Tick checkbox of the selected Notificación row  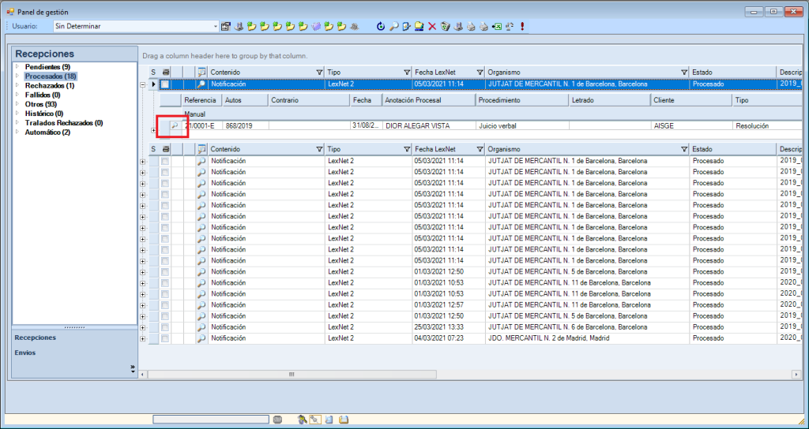(x=165, y=84)
